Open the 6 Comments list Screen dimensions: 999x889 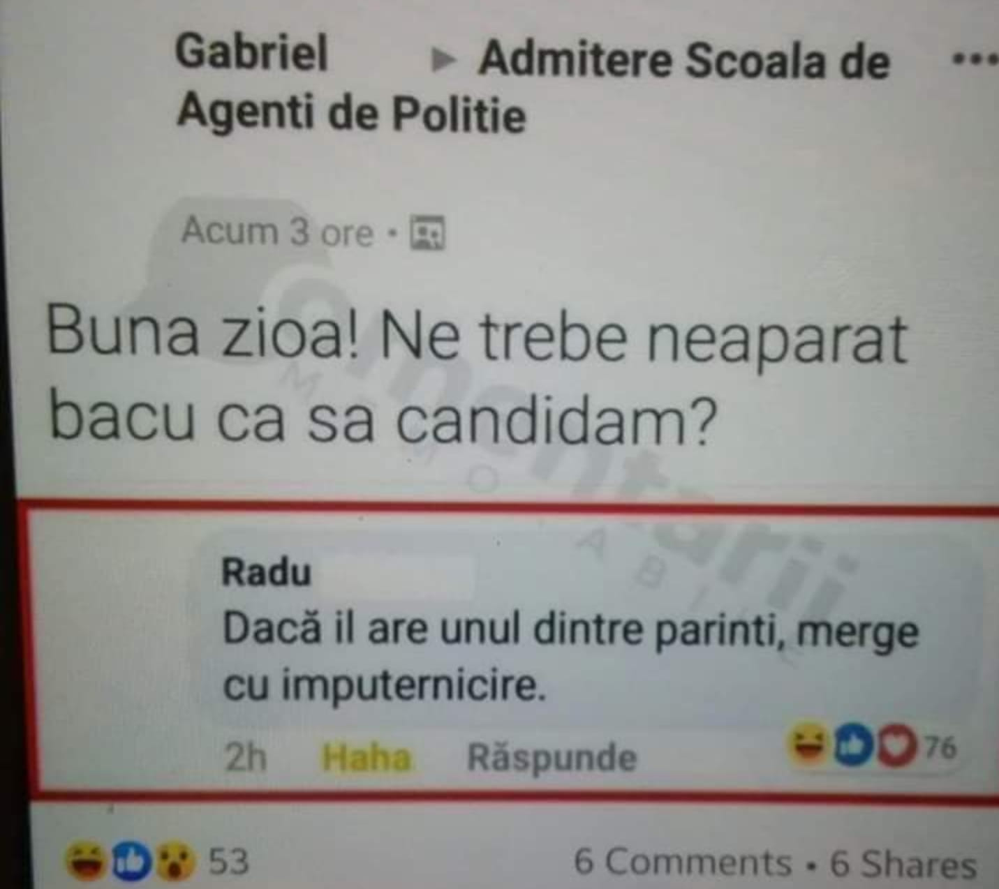point(683,862)
